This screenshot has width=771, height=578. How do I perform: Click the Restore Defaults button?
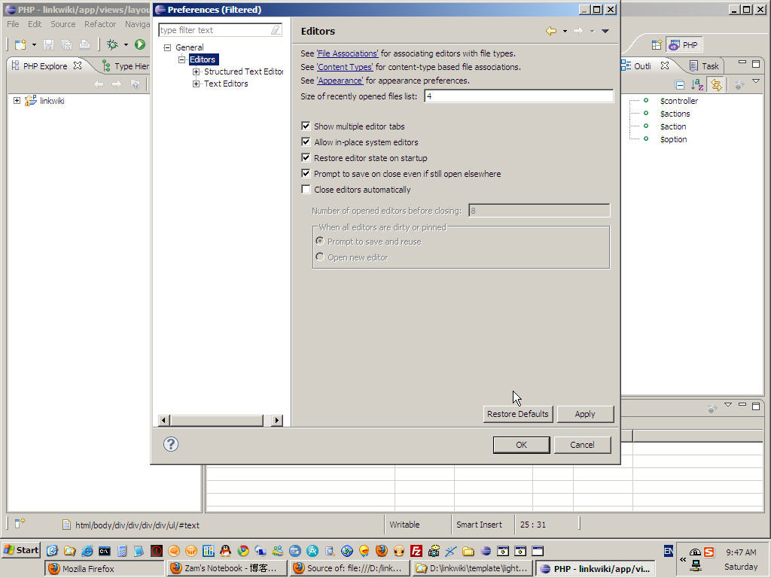click(x=518, y=414)
